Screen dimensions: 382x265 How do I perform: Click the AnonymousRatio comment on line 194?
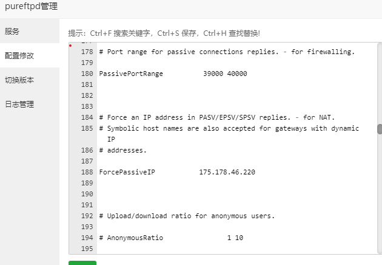tap(171, 238)
